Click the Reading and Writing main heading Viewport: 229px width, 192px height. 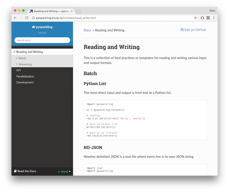(111, 47)
